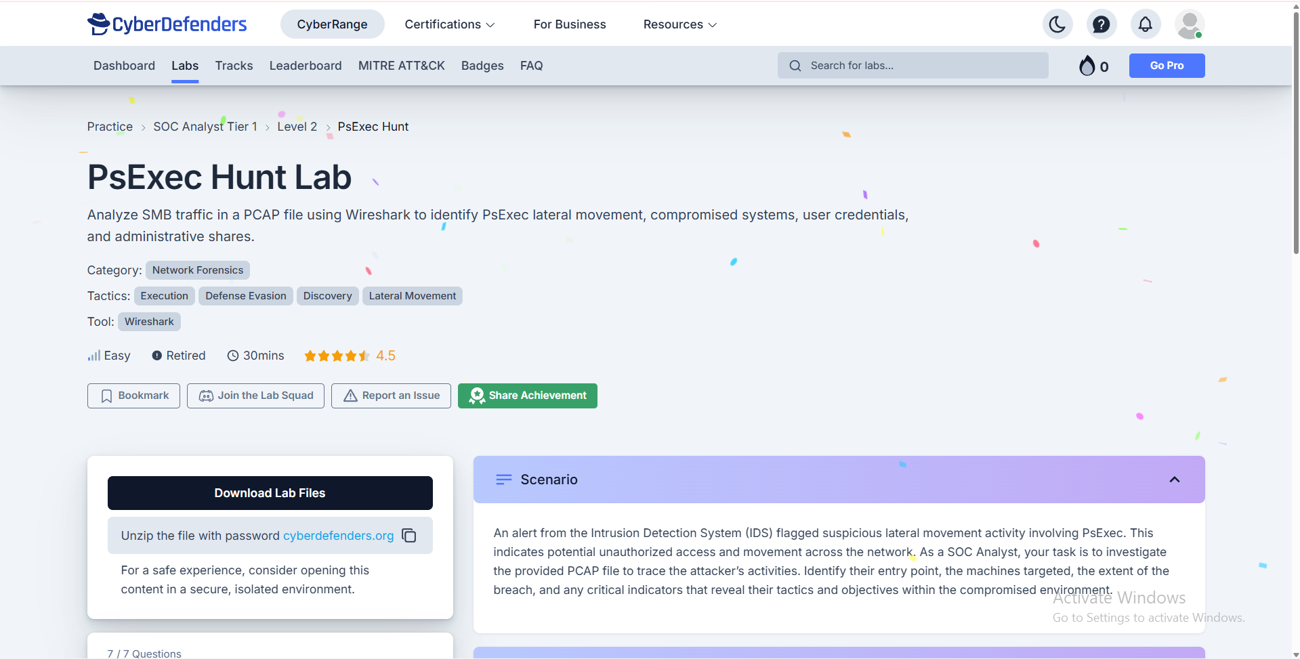Collapse the Scenario section
1300x659 pixels.
pyautogui.click(x=1174, y=480)
